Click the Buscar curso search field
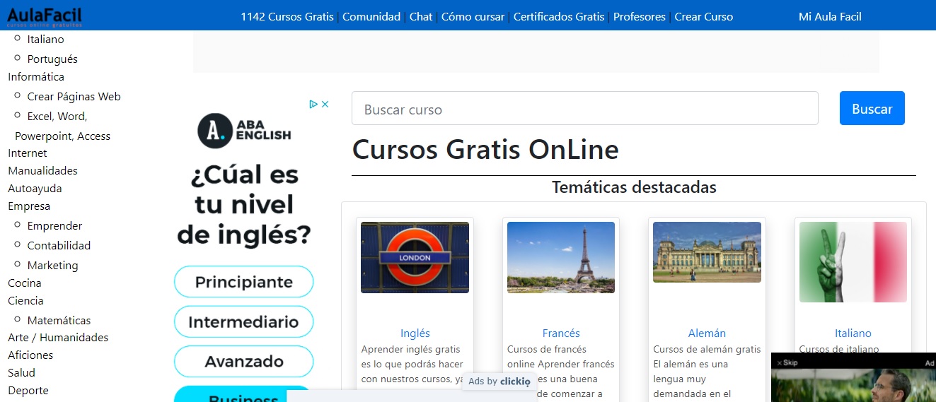The image size is (936, 402). point(584,109)
